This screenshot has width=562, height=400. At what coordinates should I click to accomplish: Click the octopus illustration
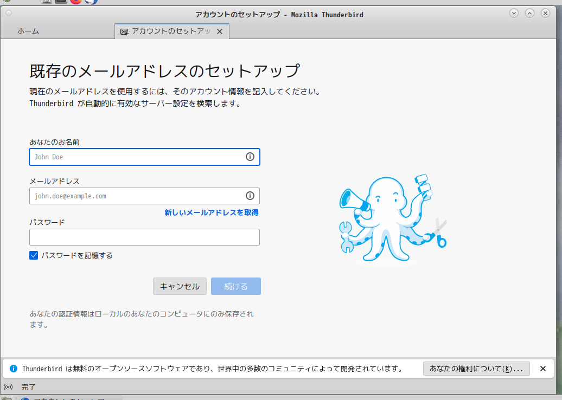coord(393,220)
